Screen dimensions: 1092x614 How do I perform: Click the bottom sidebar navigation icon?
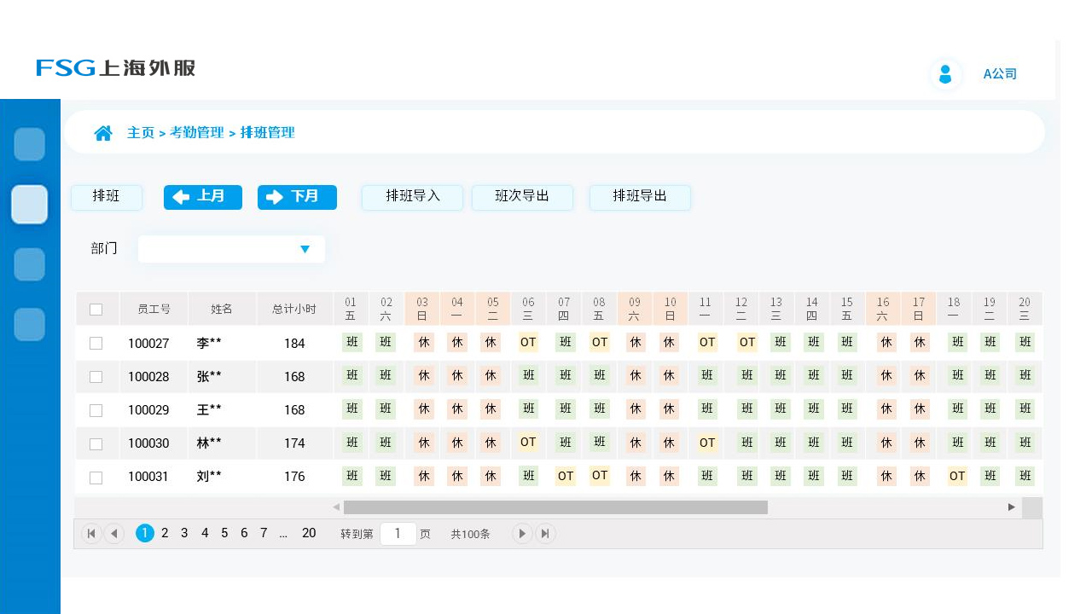[29, 324]
